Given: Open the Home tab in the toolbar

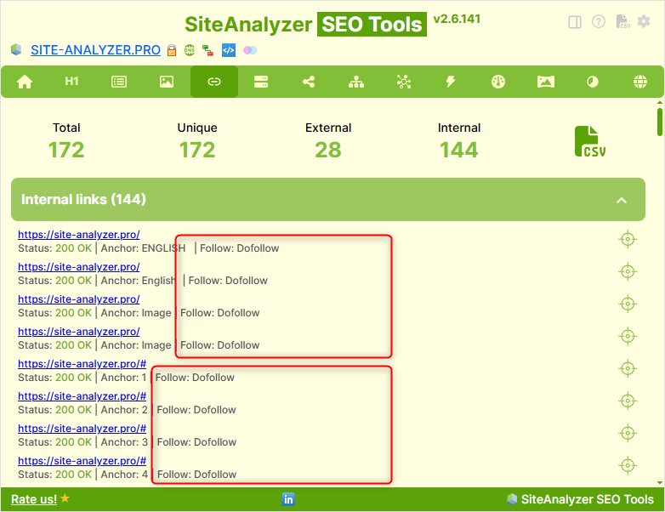Looking at the screenshot, I should click(25, 82).
